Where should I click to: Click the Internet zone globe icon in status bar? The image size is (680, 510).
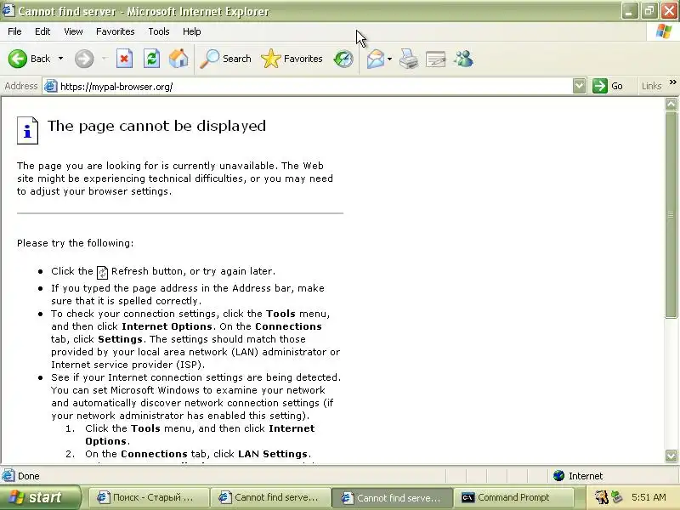(x=558, y=476)
